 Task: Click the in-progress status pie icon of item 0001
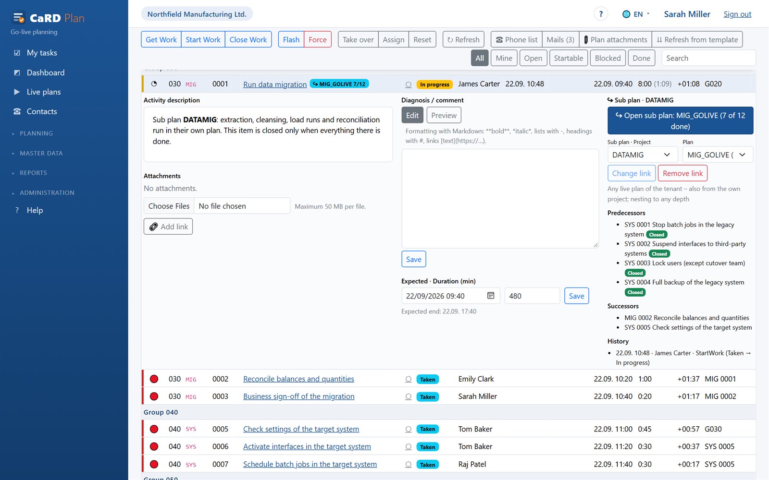point(154,84)
